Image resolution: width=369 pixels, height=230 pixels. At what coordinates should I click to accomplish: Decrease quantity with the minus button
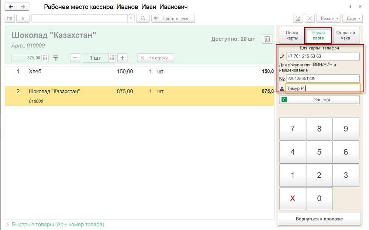click(75, 58)
